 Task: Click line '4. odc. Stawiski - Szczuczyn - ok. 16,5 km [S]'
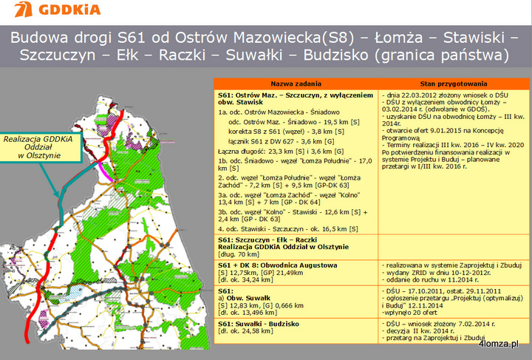coord(287,229)
